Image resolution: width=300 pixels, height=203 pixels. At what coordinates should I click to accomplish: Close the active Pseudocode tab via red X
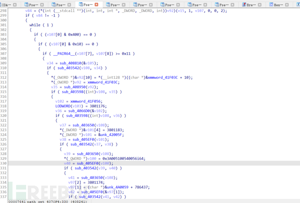[x=97, y=4]
